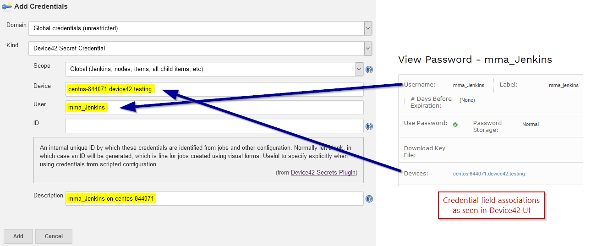This screenshot has width=591, height=246.
Task: Click the green check beside Use Password
Action: click(x=455, y=124)
